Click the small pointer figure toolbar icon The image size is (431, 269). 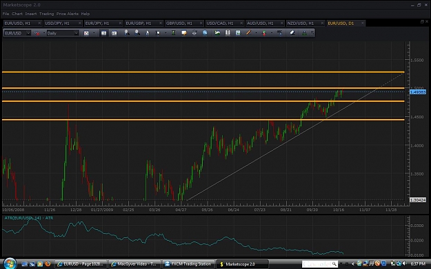point(147,33)
